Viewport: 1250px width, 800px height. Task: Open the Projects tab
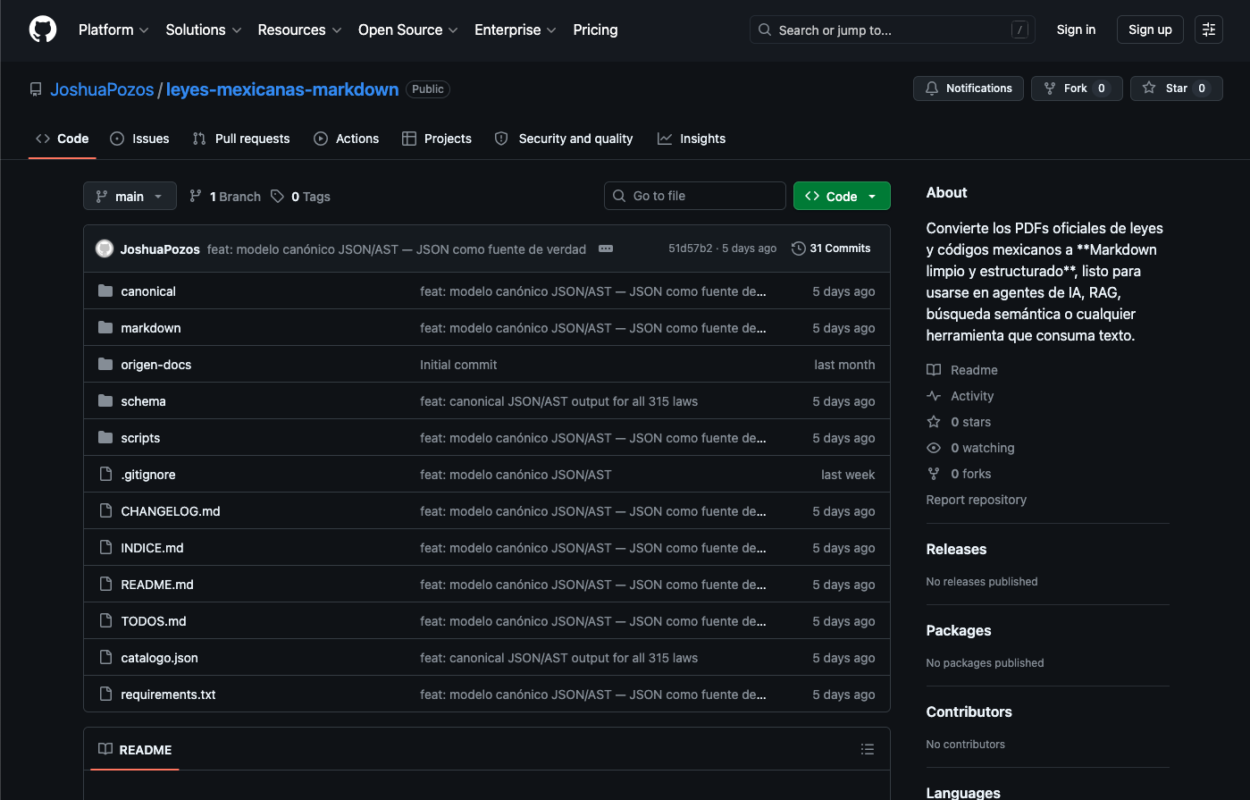[437, 139]
